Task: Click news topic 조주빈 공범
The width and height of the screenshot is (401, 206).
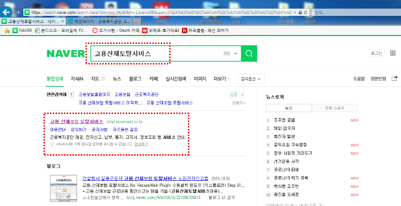Action: [284, 120]
